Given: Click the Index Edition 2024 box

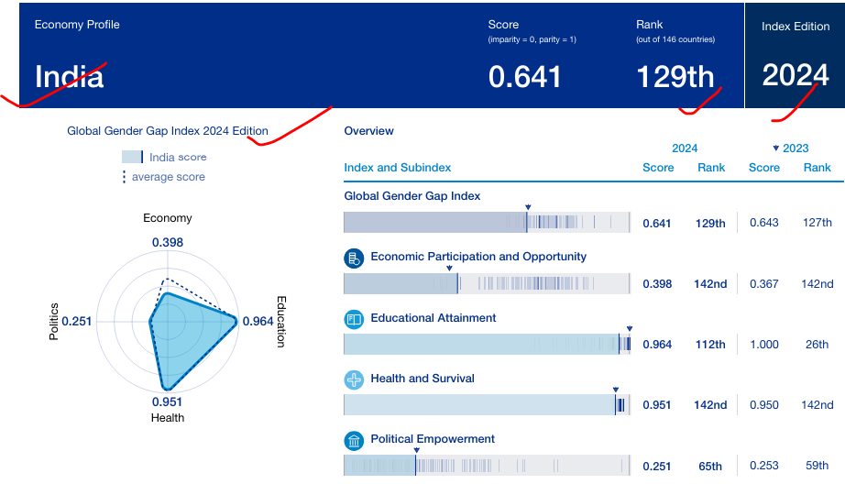Looking at the screenshot, I should click(x=795, y=56).
